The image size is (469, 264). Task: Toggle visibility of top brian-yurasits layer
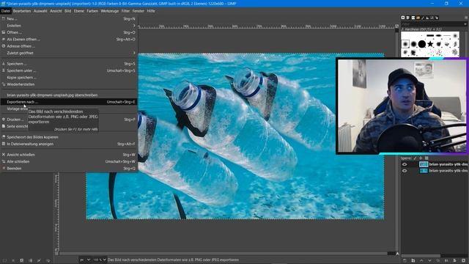(x=405, y=164)
